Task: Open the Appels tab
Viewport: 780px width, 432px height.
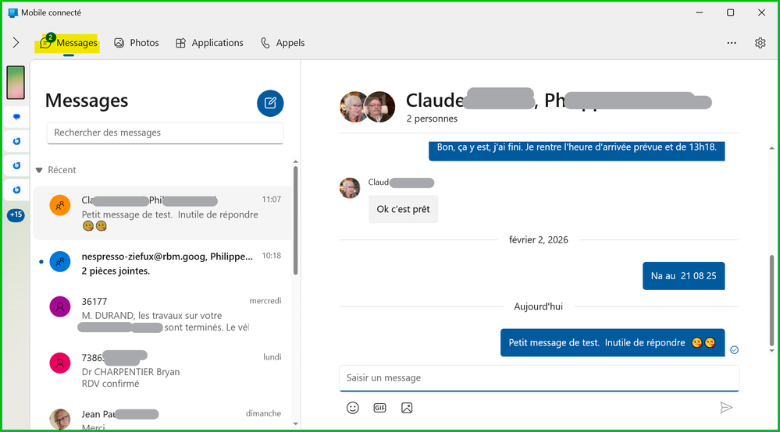Action: 283,43
